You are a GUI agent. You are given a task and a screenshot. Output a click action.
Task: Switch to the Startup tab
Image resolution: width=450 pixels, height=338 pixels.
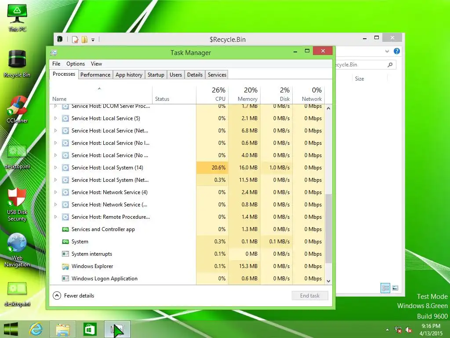click(156, 75)
